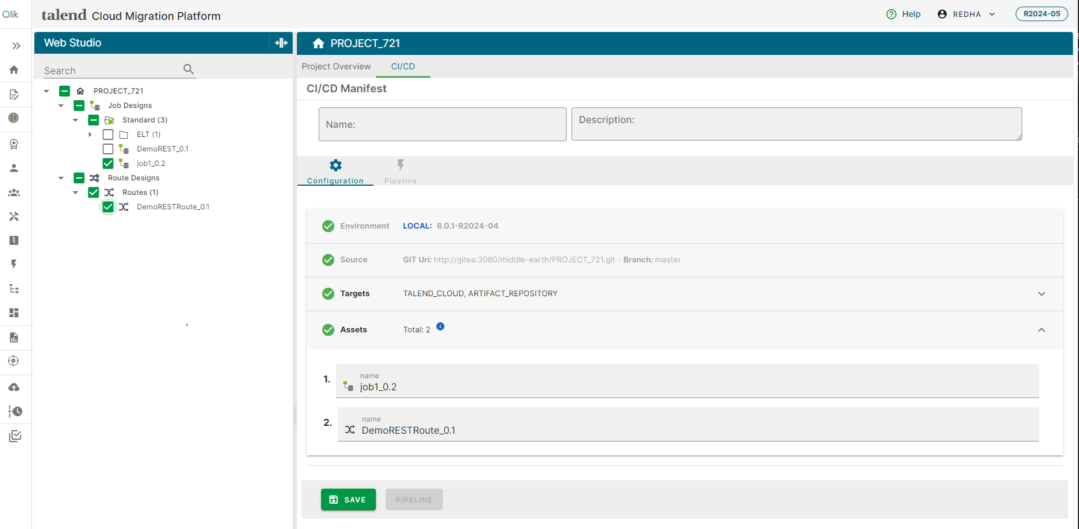1079x529 pixels.
Task: Collapse the Assets section chevron
Action: coord(1042,330)
